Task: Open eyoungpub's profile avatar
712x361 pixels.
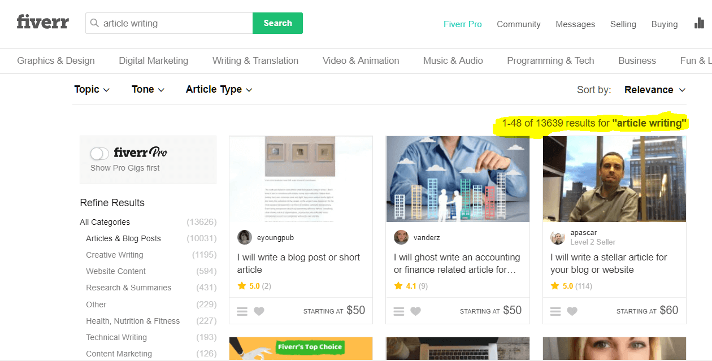Action: point(244,237)
